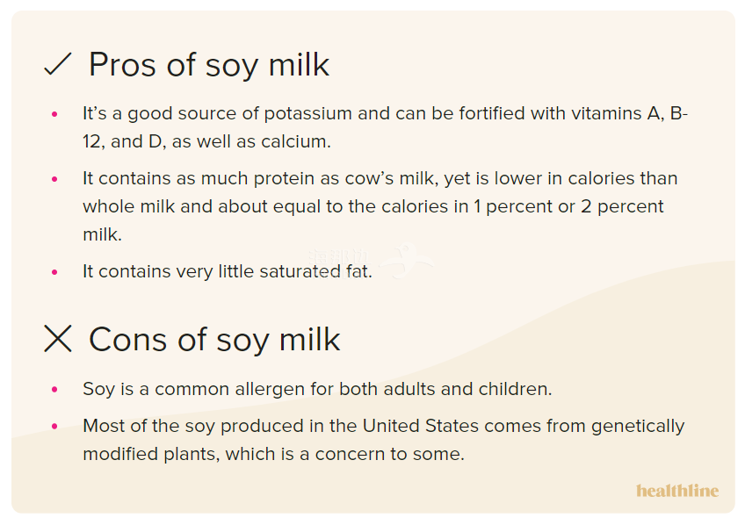Click the text 'modified plants' in last bullet
Viewport: 745px width, 525px height.
click(151, 454)
